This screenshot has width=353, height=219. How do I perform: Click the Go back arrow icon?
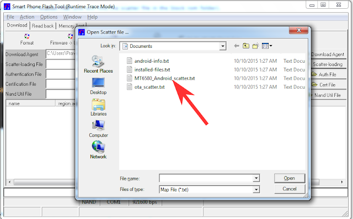(x=237, y=46)
